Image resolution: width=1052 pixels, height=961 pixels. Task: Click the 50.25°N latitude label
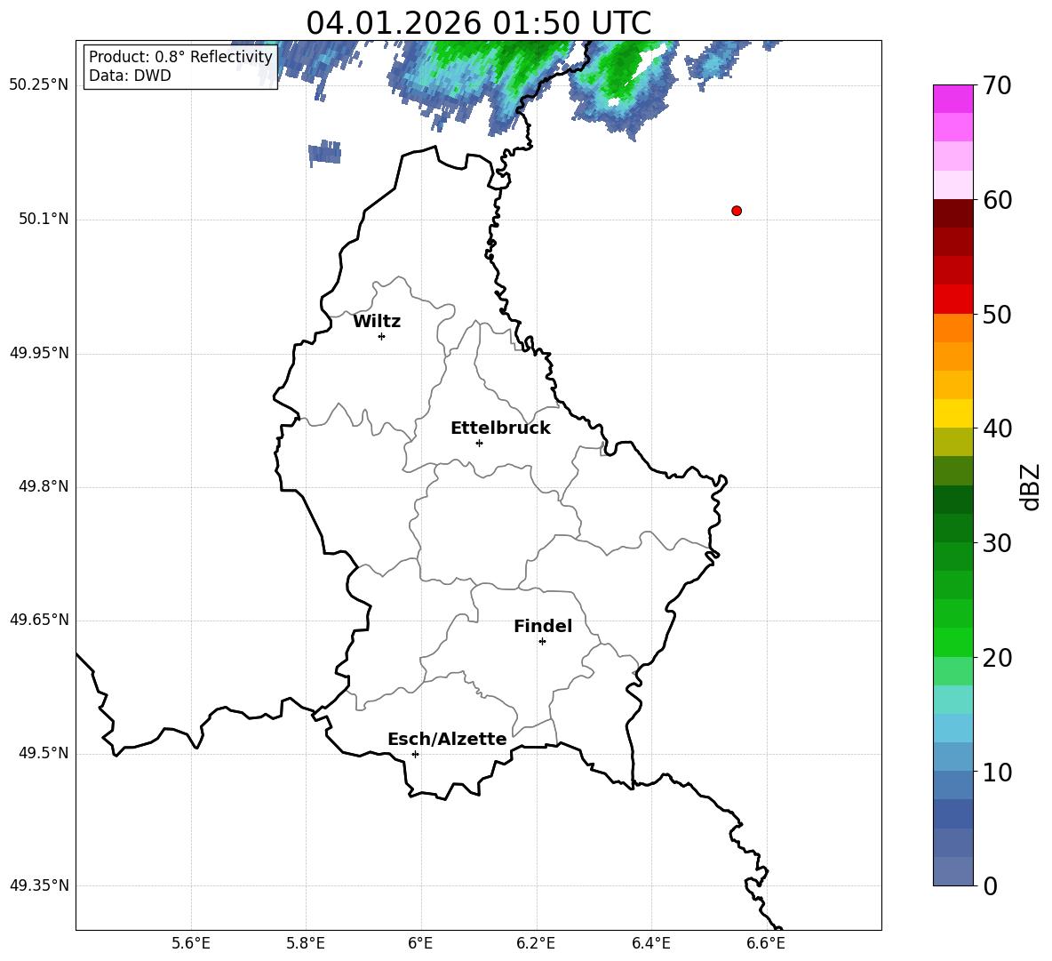[39, 85]
